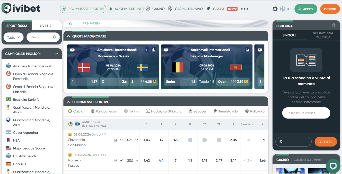Empty the schedina with trash icon
Image resolution: width=342 pixels, height=174 pixels.
(334, 25)
